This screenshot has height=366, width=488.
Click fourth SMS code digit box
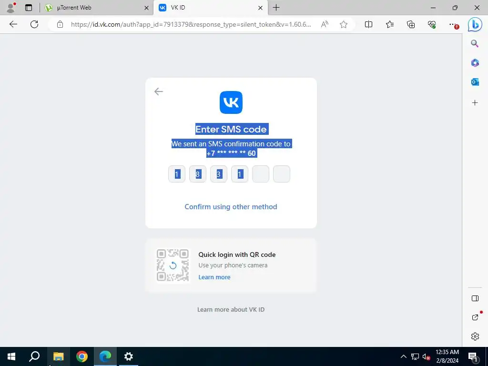click(x=240, y=174)
